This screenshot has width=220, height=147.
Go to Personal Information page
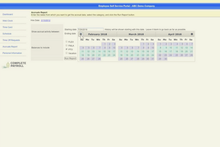coord(12,53)
